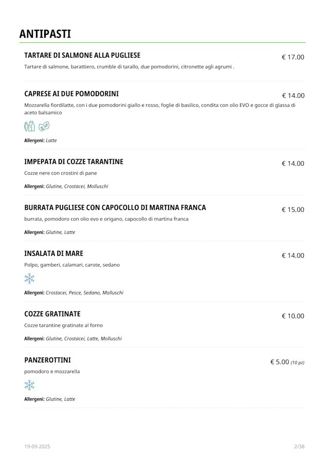
Task: Click the frozen snowflake icon under Insalata di Mare
Action: coord(29,278)
